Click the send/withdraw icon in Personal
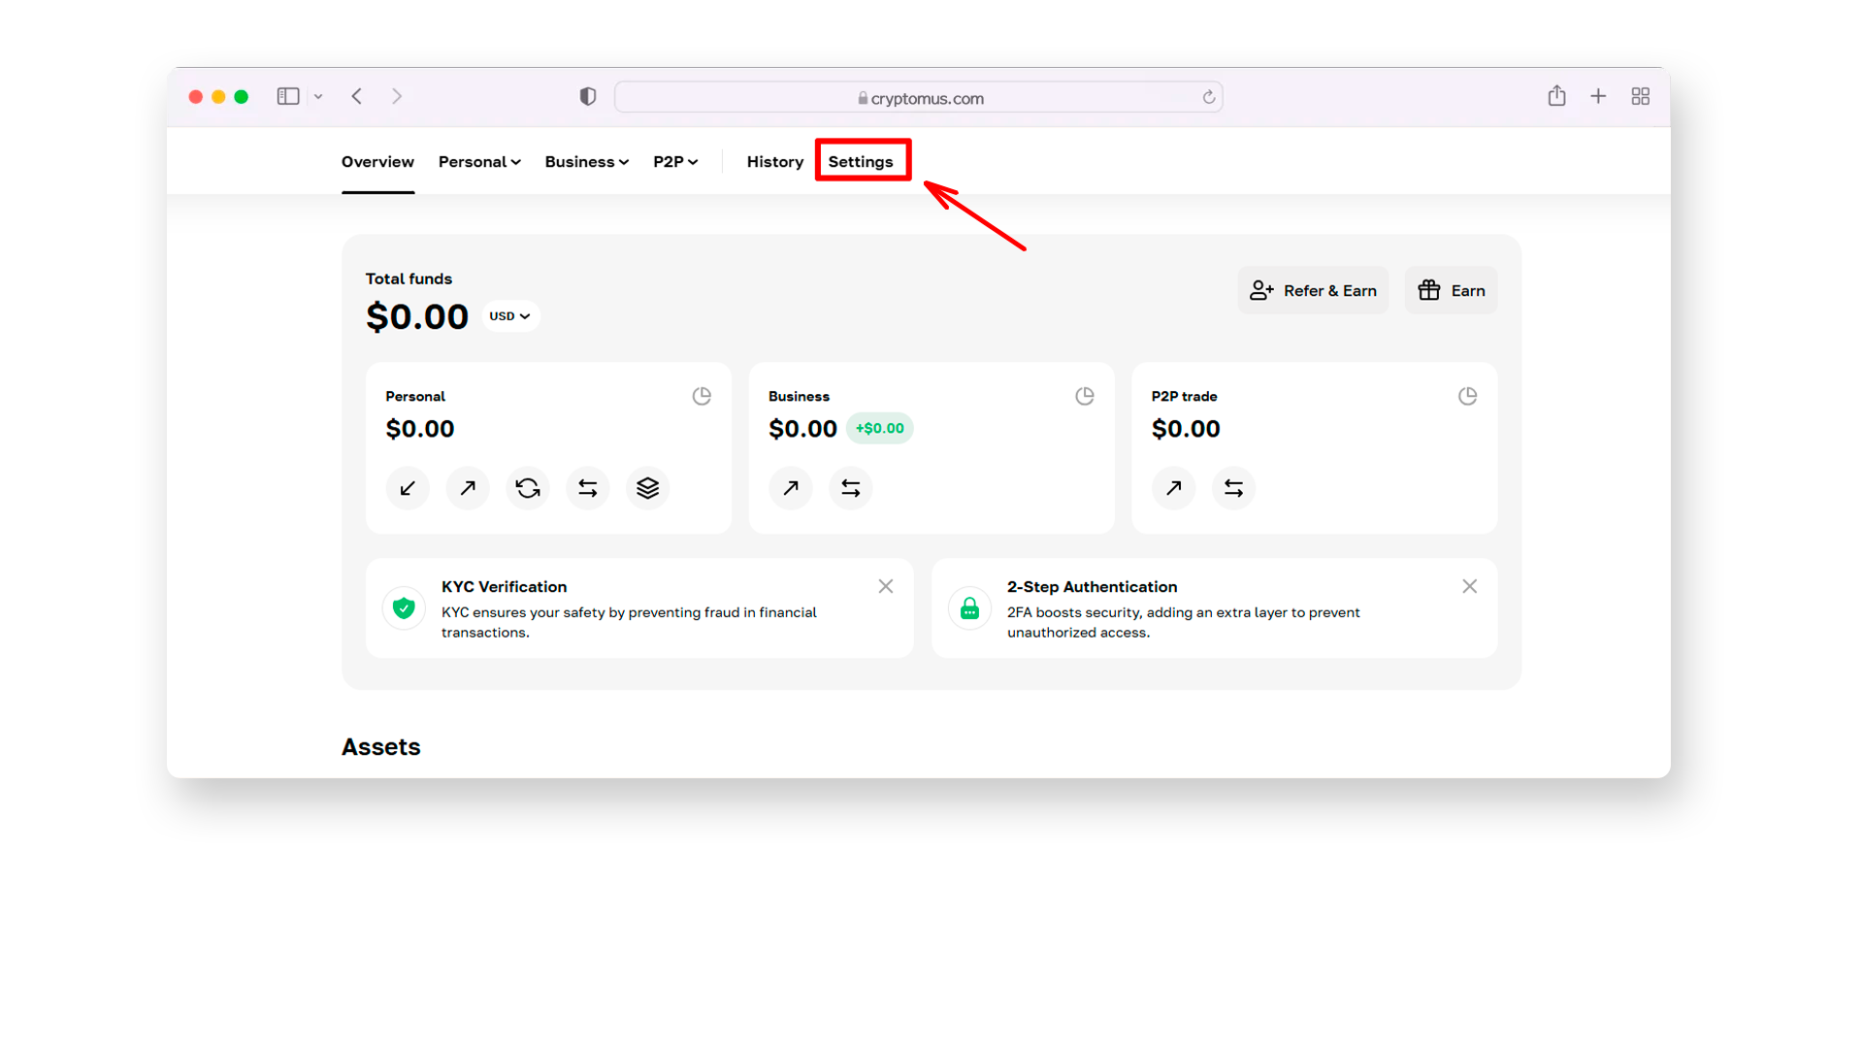Image resolution: width=1863 pixels, height=1048 pixels. [467, 487]
